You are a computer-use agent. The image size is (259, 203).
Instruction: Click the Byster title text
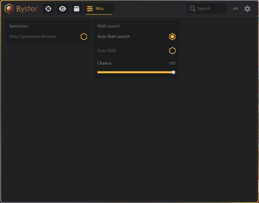pyautogui.click(x=27, y=9)
